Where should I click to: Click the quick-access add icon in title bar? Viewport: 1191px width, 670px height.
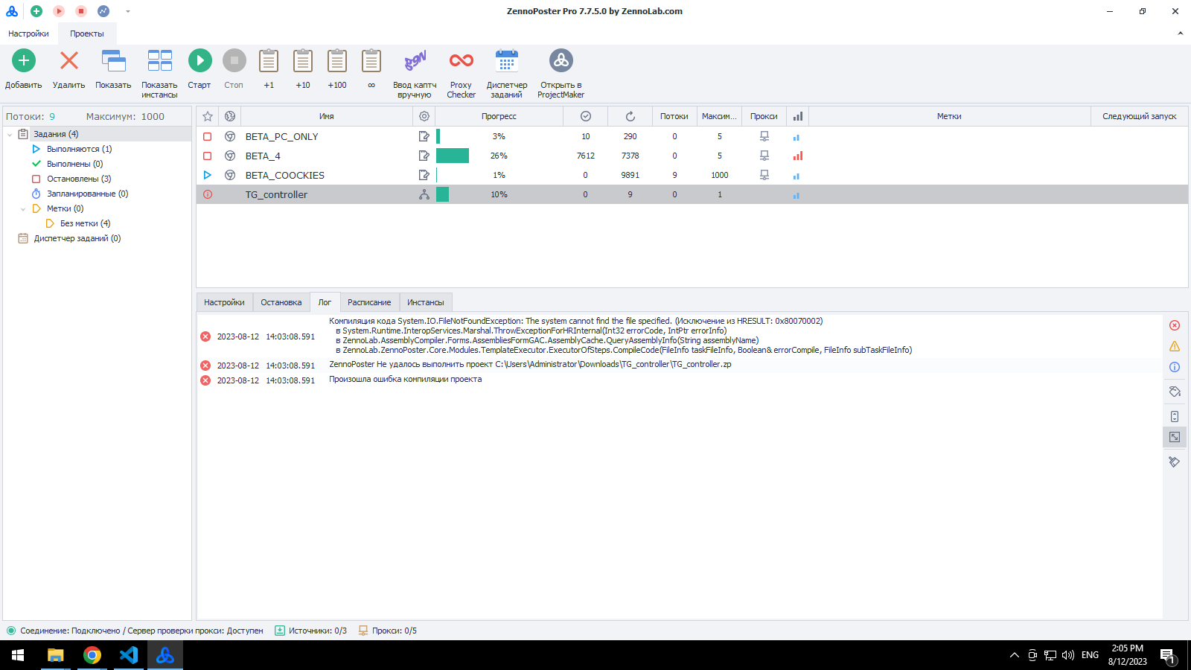tap(36, 11)
